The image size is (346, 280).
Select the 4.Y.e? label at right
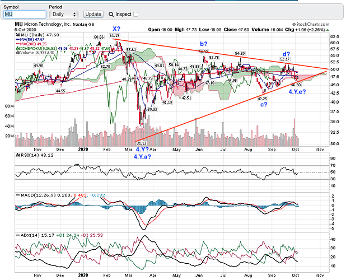(x=297, y=91)
